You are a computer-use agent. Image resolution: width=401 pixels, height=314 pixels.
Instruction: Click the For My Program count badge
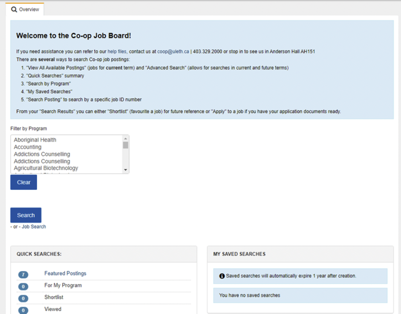tap(23, 286)
